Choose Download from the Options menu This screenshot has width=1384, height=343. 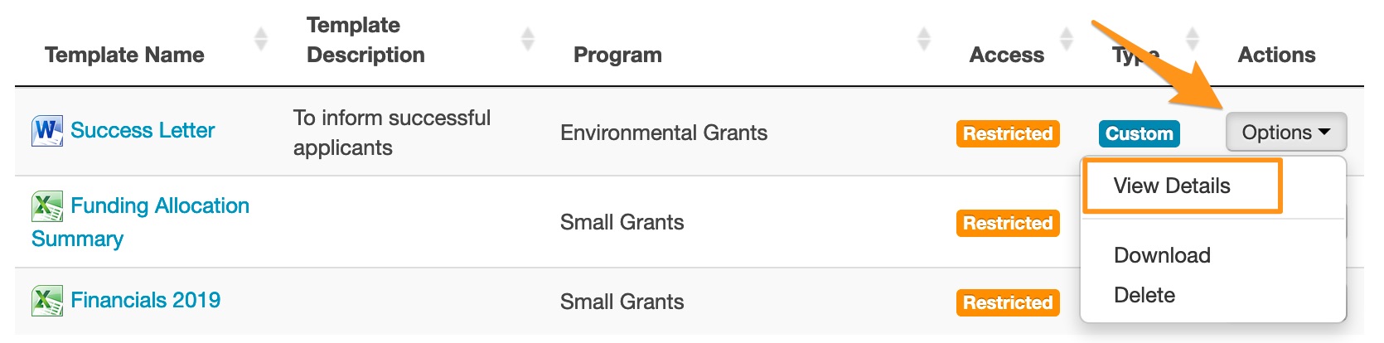(x=1162, y=255)
